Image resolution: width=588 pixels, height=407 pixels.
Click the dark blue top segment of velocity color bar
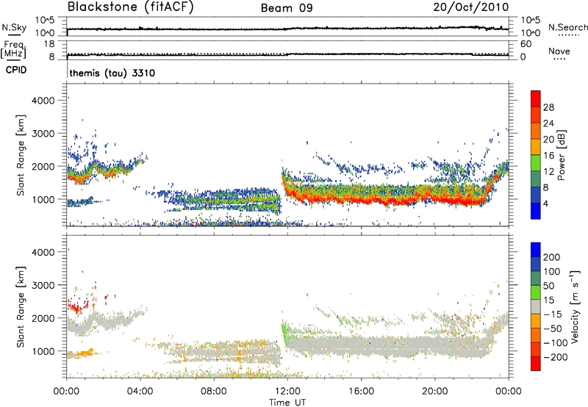pyautogui.click(x=536, y=250)
